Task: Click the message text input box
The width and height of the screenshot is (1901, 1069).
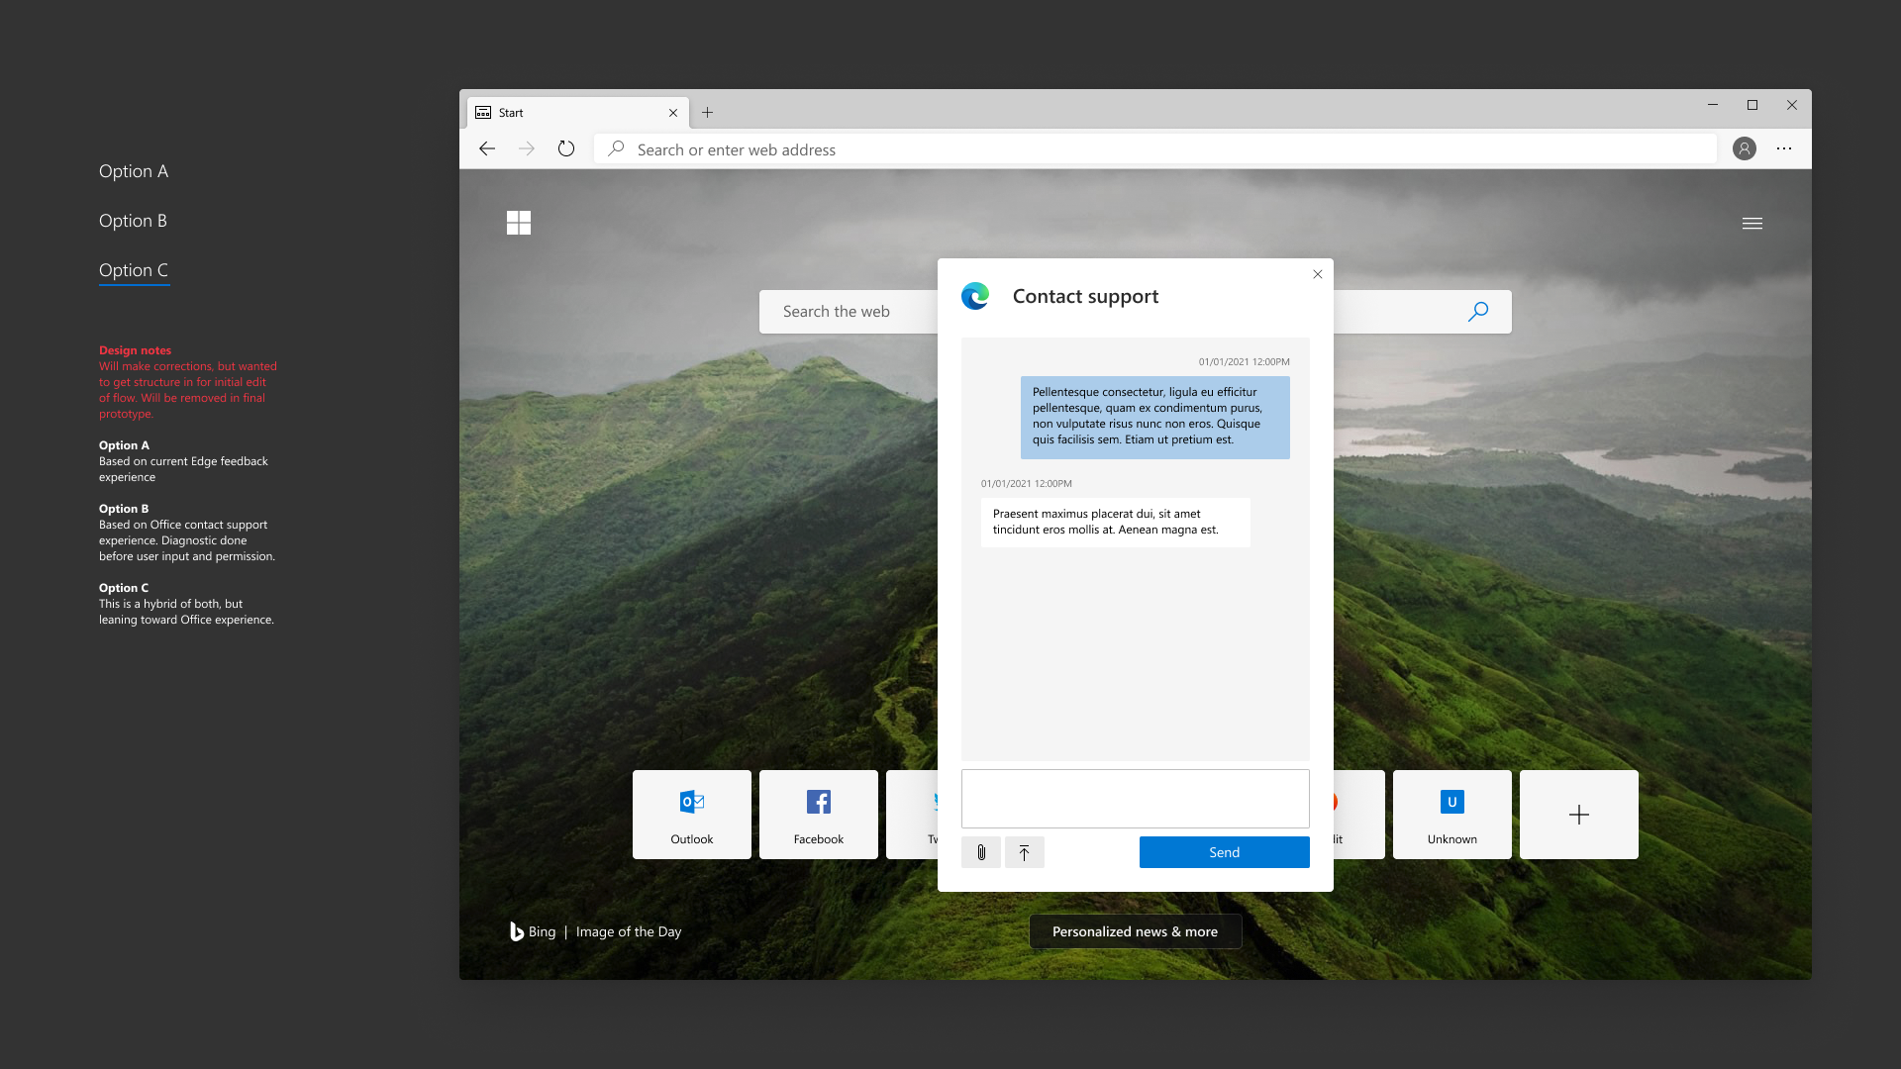Action: pyautogui.click(x=1136, y=799)
